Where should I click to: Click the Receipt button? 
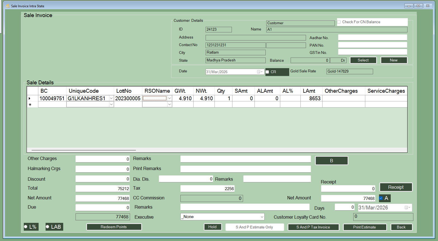pos(396,187)
